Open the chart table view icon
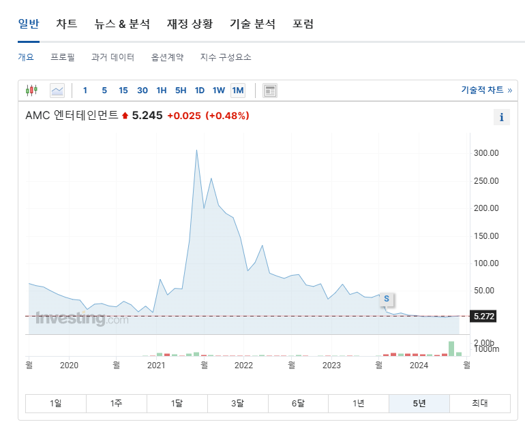This screenshot has height=437, width=525. (x=270, y=91)
